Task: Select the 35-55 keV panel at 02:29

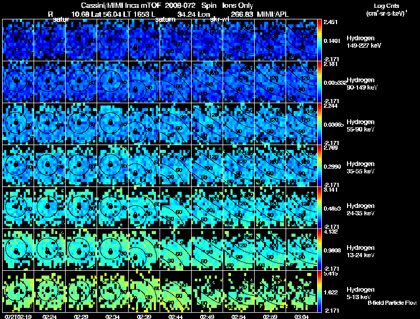Action: click(81, 166)
